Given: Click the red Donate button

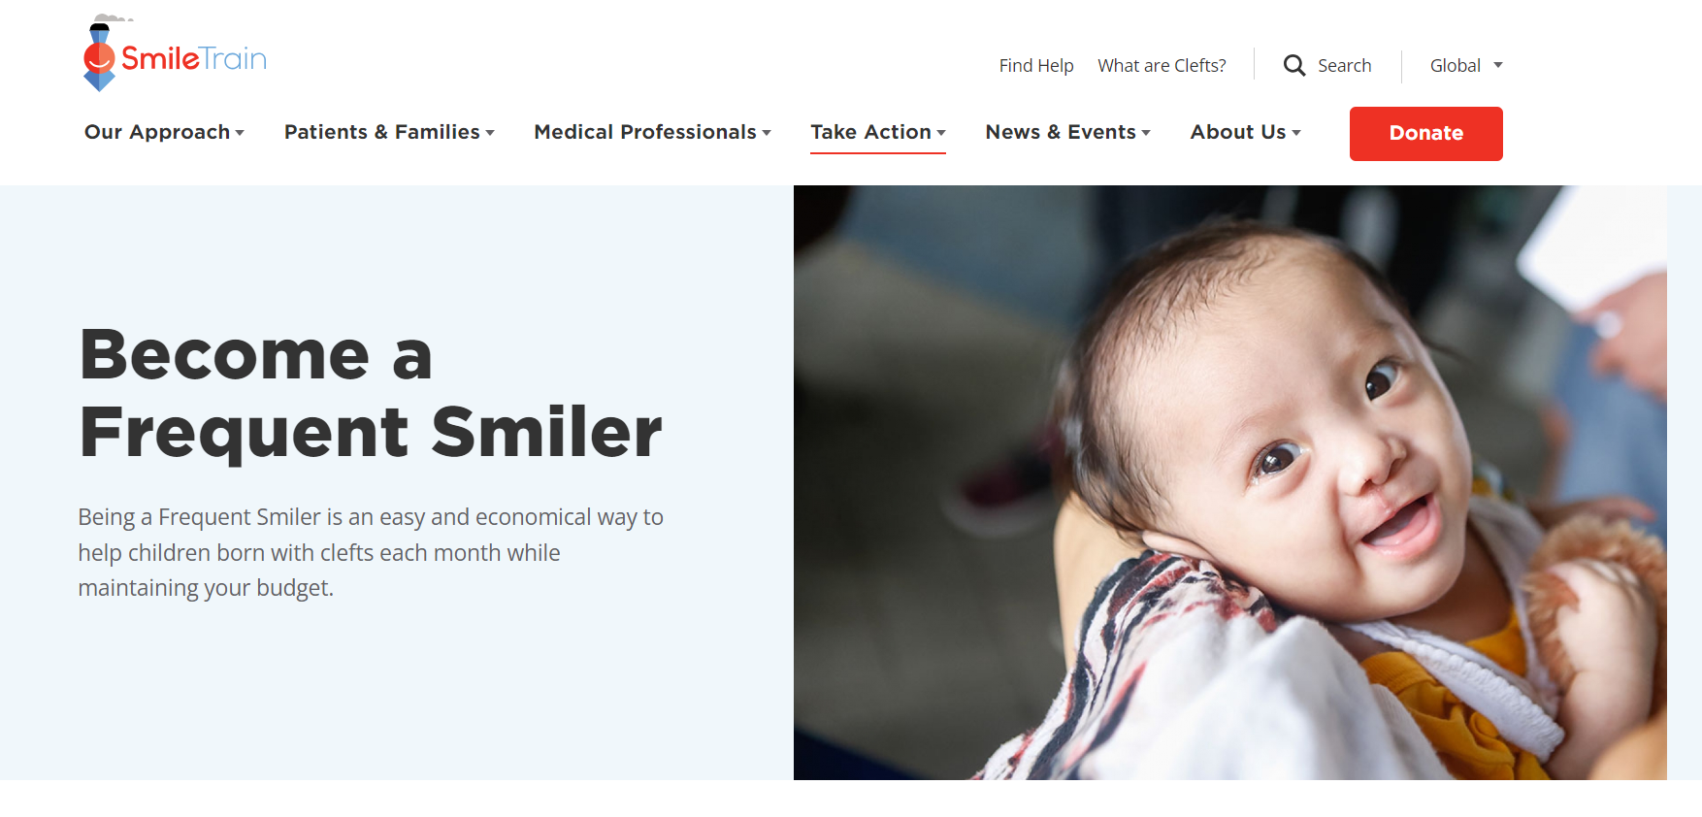Looking at the screenshot, I should tap(1425, 133).
